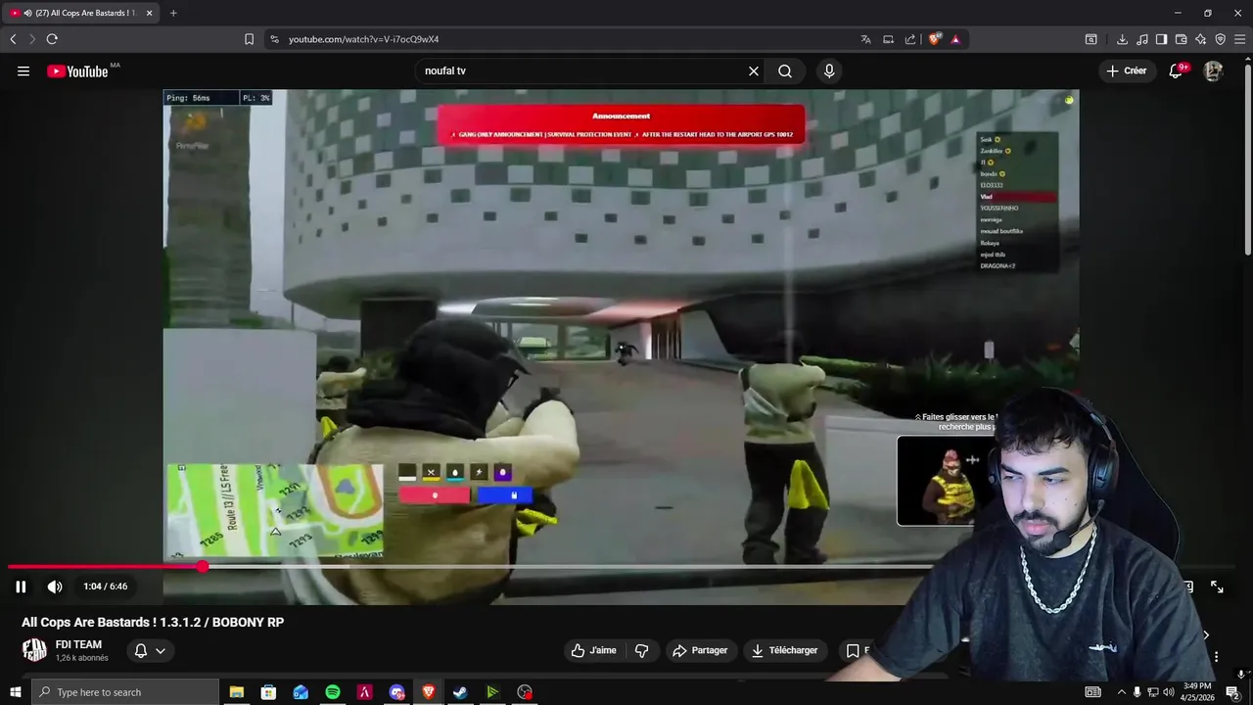The image size is (1253, 705).
Task: Open Brave Rewards triangle icon
Action: click(955, 39)
